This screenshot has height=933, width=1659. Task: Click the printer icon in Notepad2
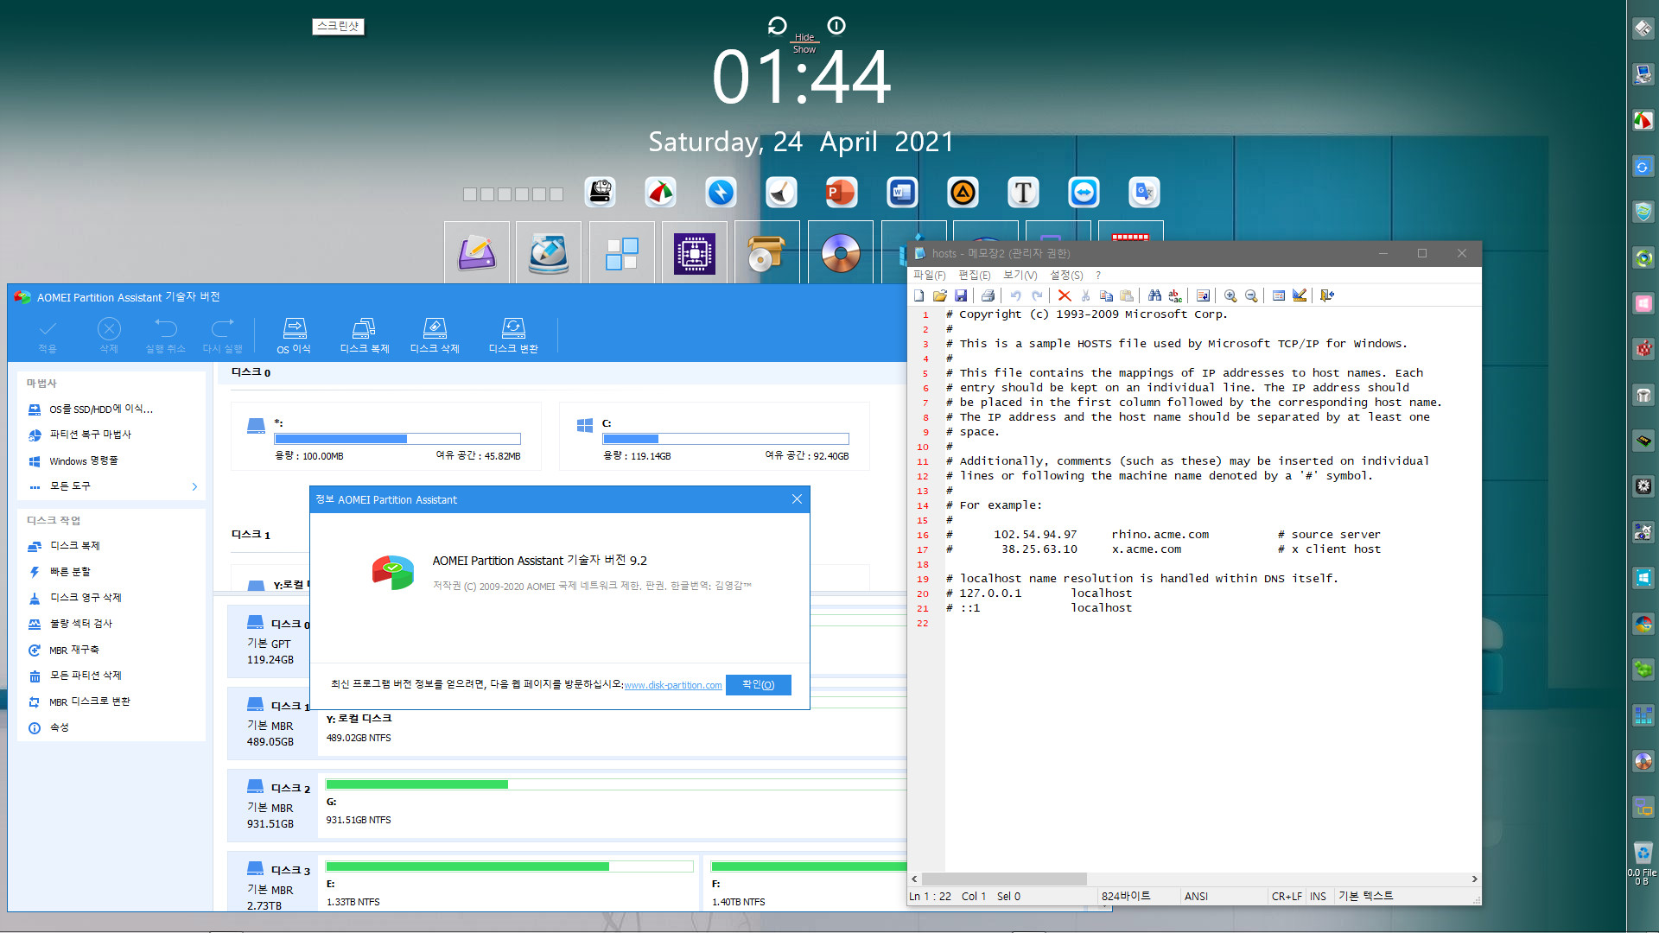pyautogui.click(x=988, y=295)
